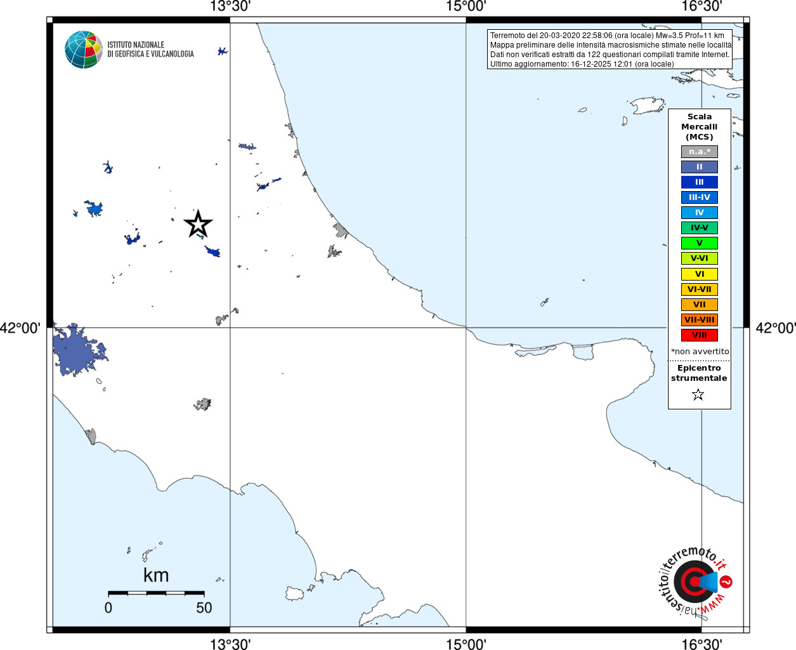
Task: Select the IV-V green legend swatch
Action: click(700, 228)
